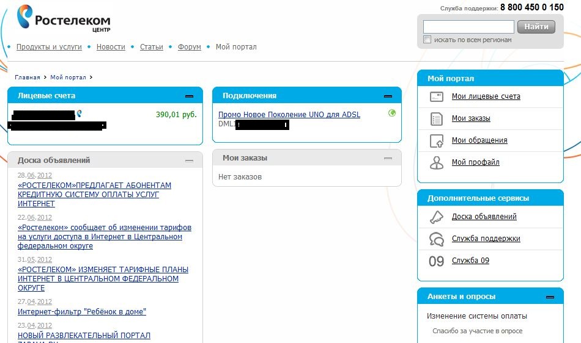Viewport: 581px width, 343px height.
Task: Open Продукты и услуги menu
Action: [49, 47]
